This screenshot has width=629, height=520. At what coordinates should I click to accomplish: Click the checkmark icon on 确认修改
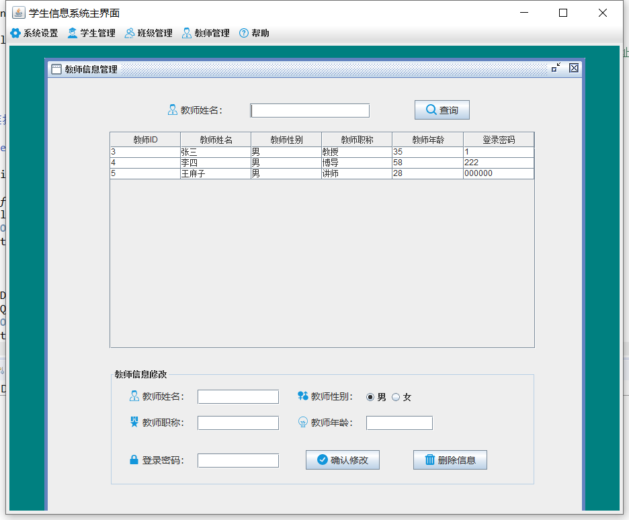point(322,460)
